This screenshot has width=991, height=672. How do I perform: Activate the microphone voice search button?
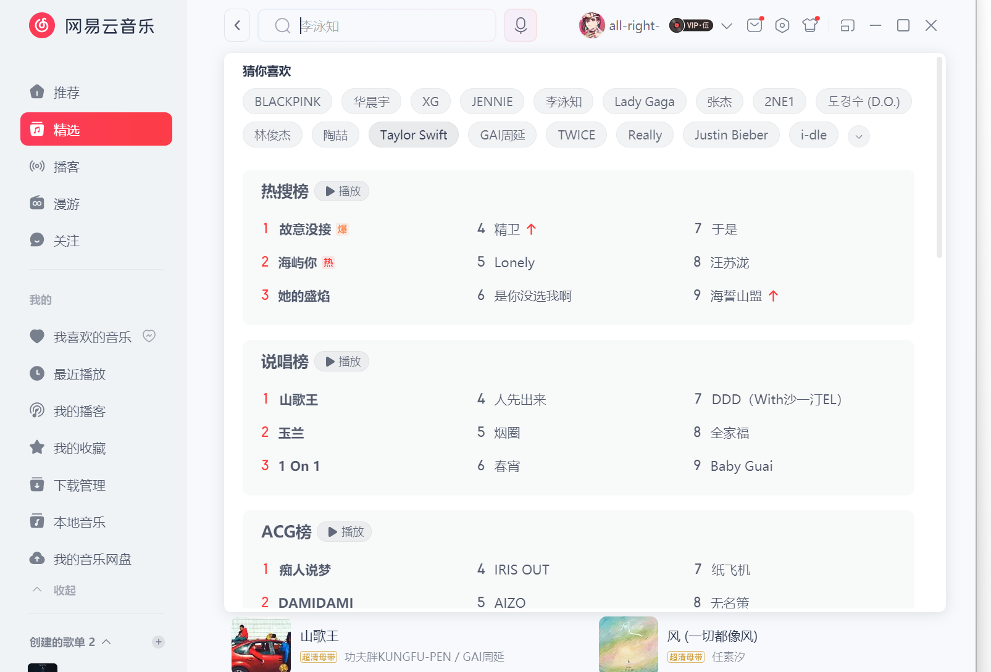(521, 25)
